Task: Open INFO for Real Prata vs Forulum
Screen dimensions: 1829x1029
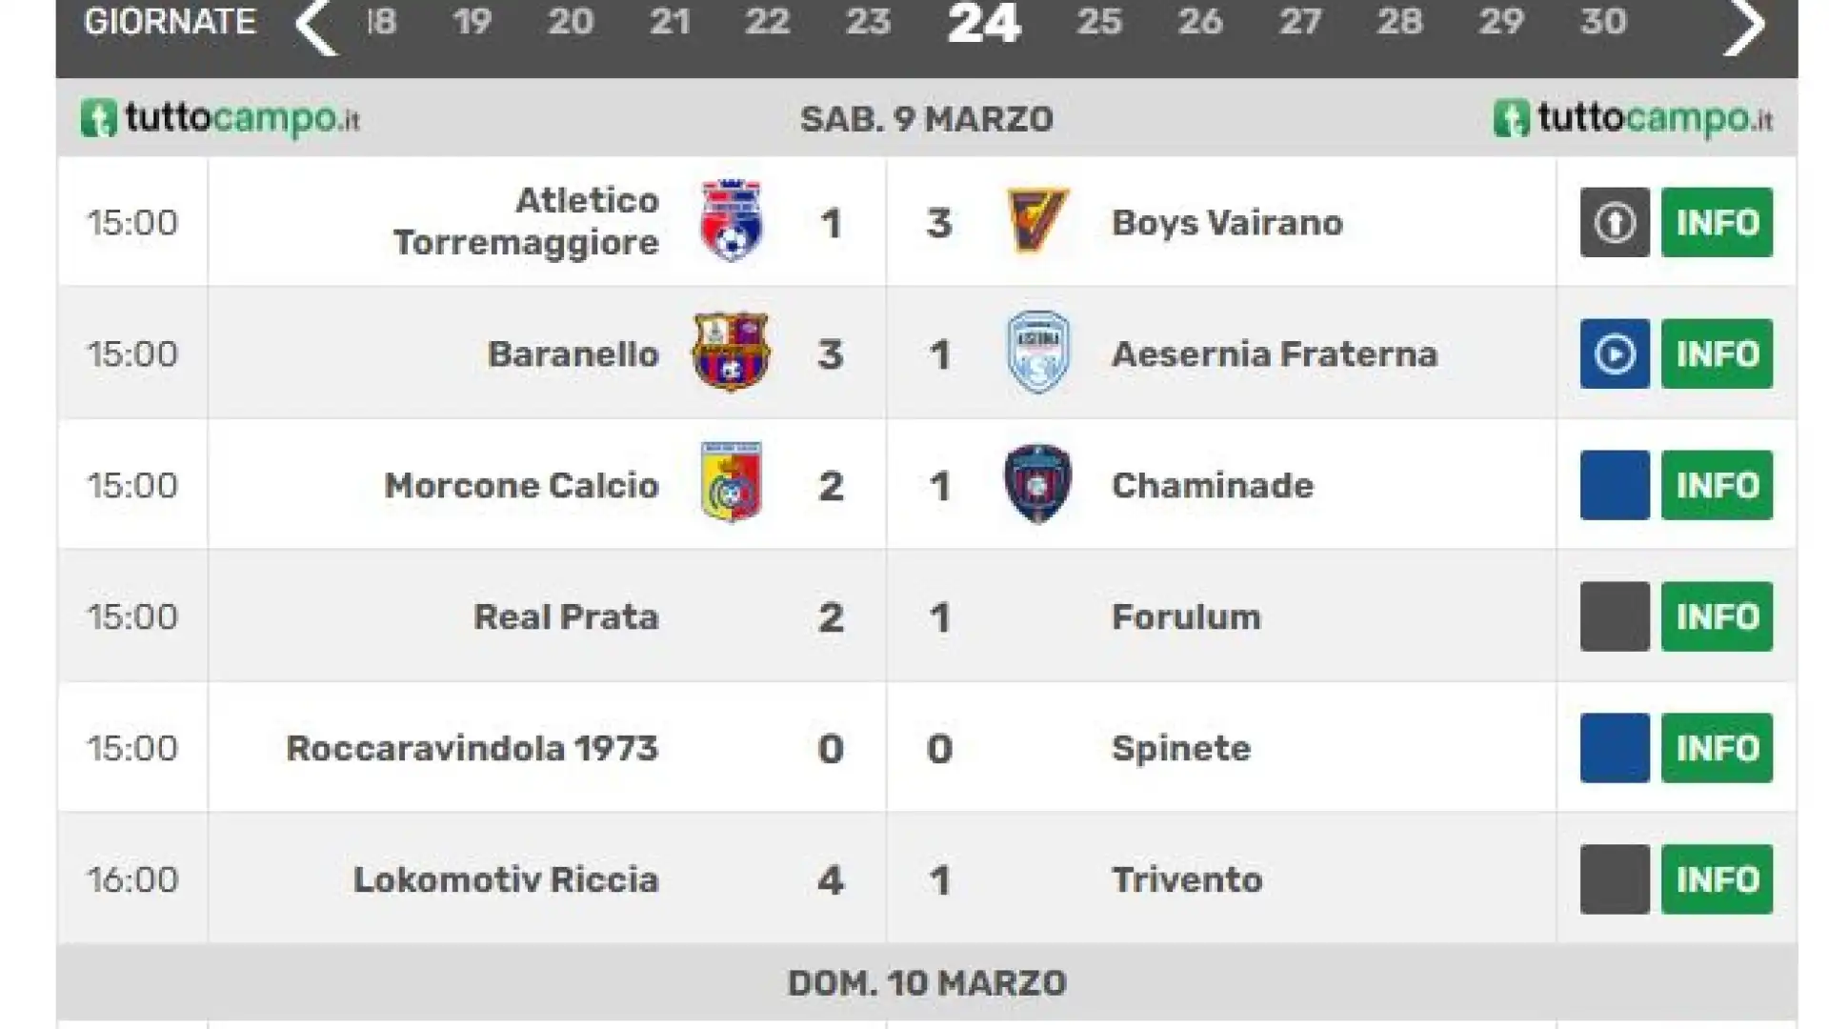Action: [x=1717, y=616]
